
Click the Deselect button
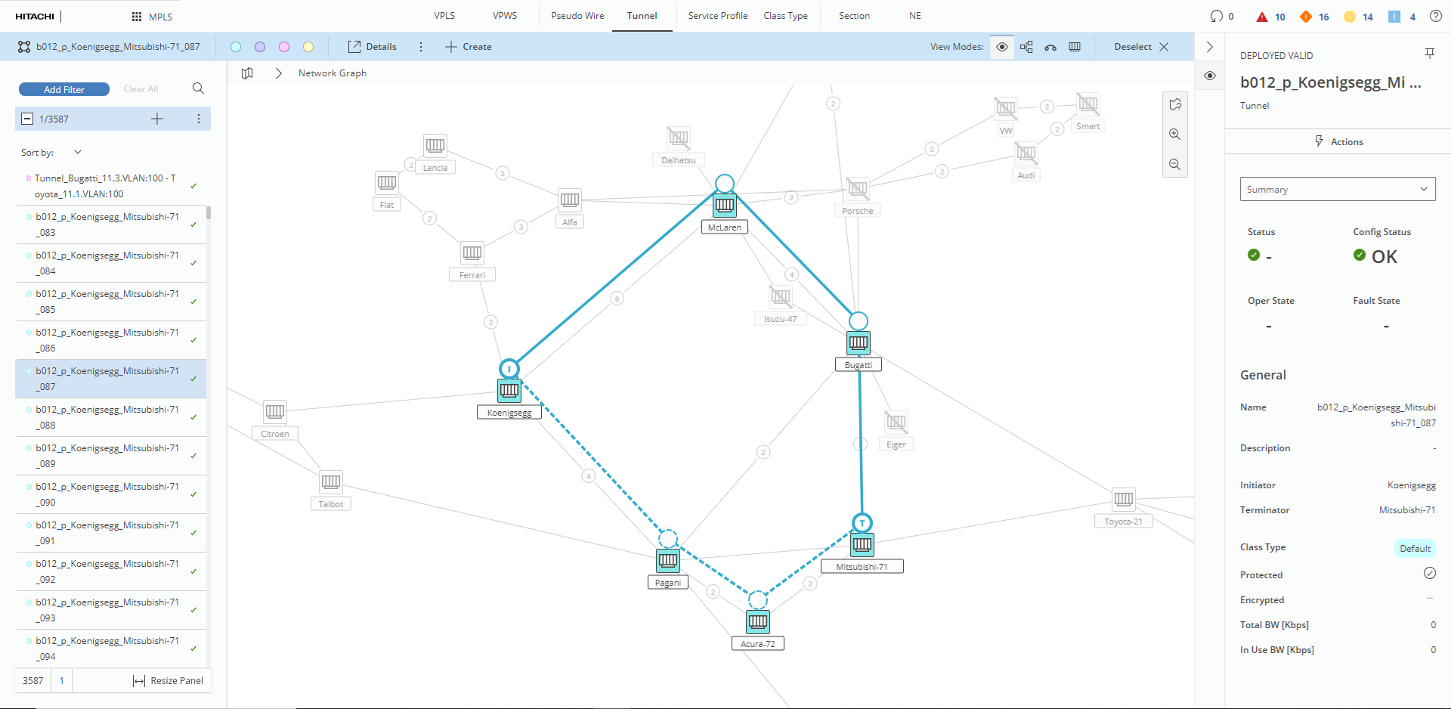coord(1141,47)
